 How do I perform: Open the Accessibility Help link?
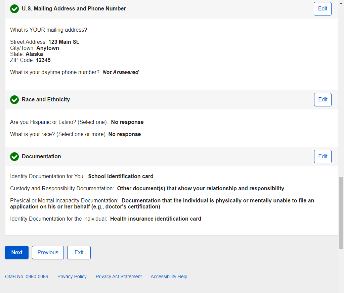tap(169, 276)
